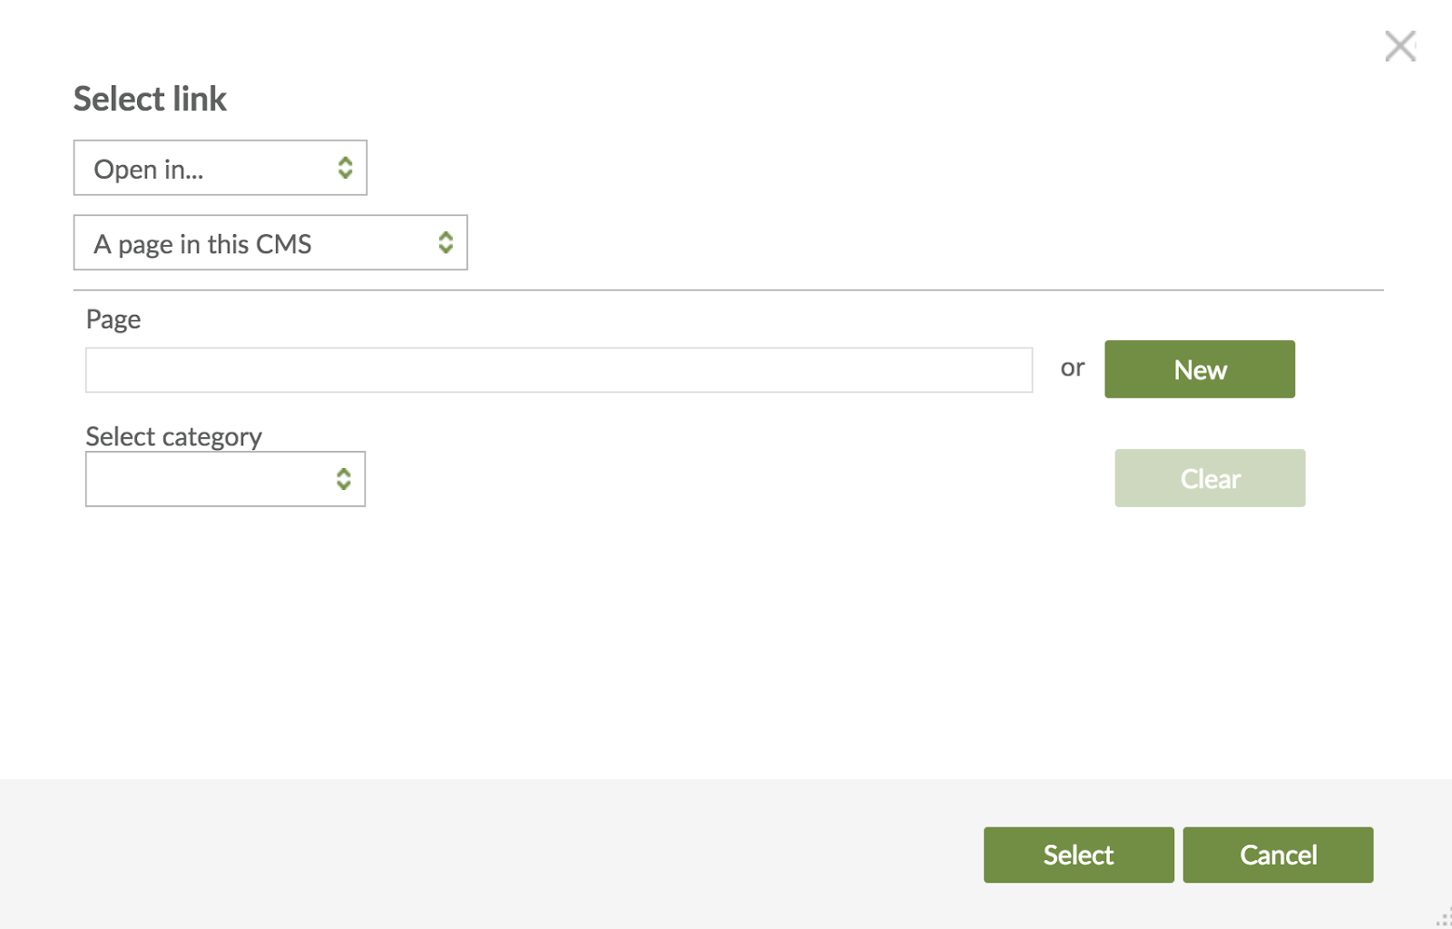Click the "Select category" label
The width and height of the screenshot is (1452, 929).
point(173,436)
